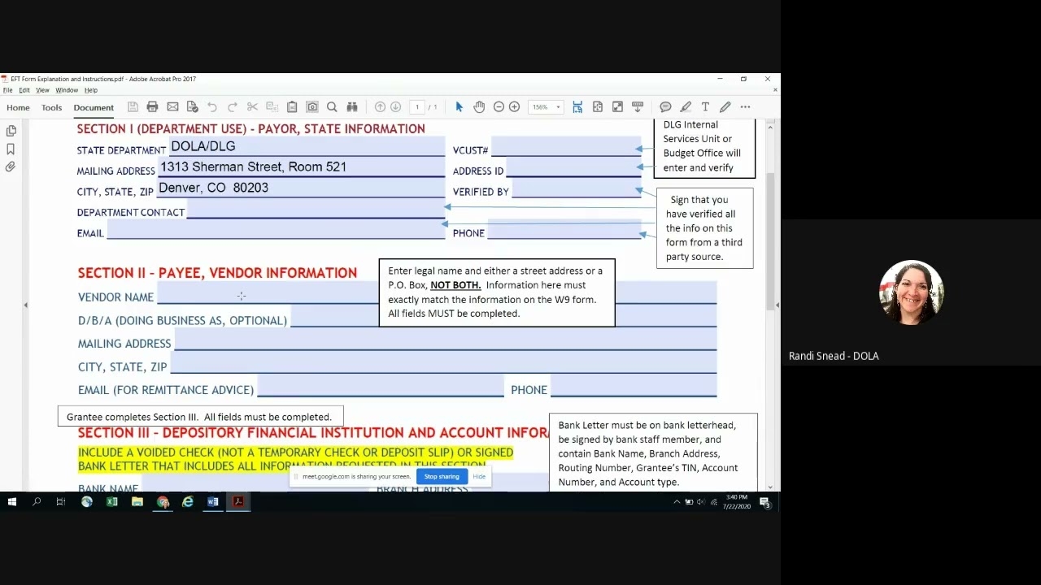Open the View menu

coord(42,90)
